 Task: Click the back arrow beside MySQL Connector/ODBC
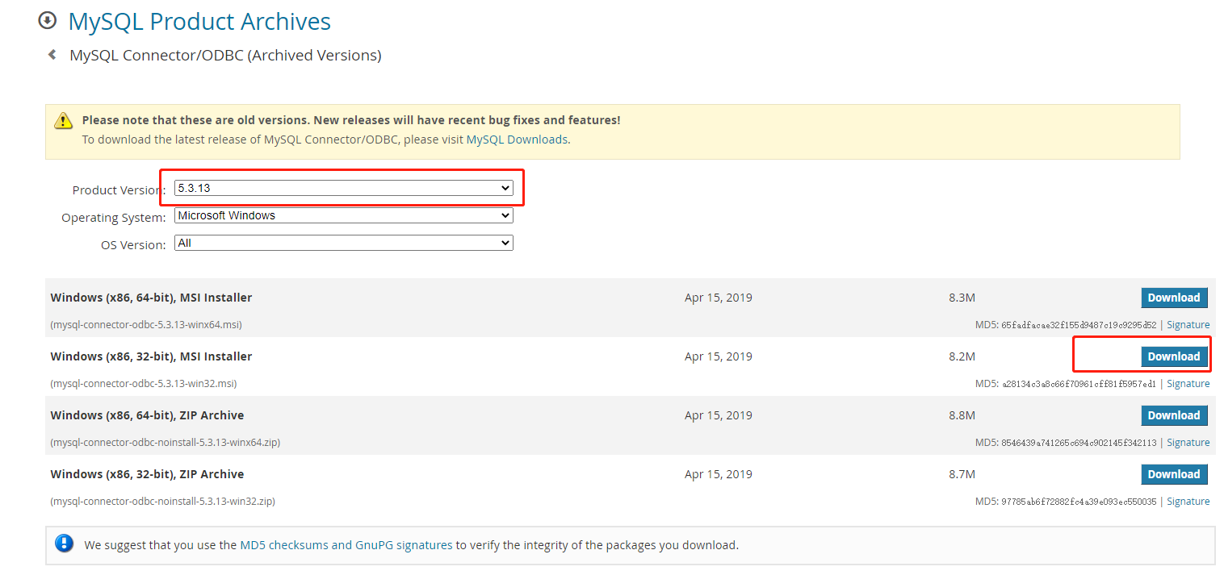(x=52, y=55)
